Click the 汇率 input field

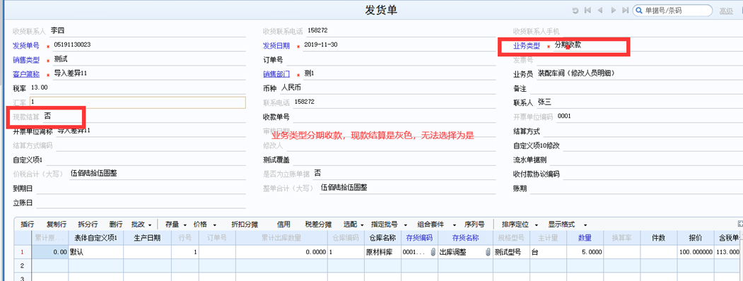click(x=137, y=102)
